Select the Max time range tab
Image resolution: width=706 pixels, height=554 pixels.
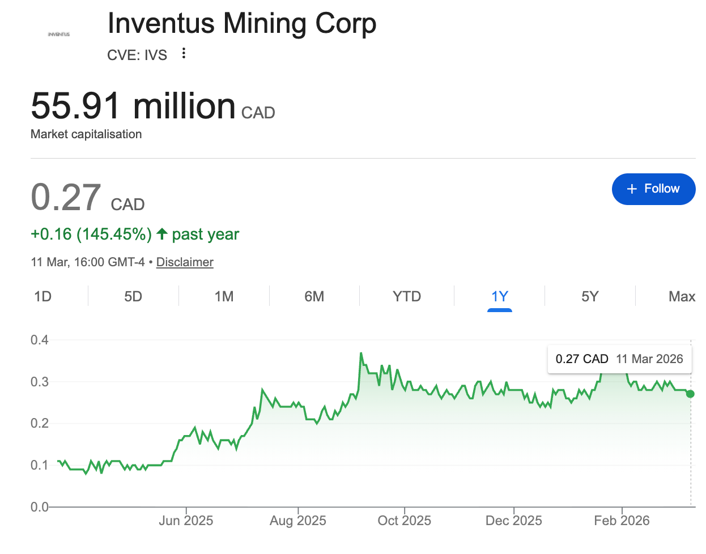coord(682,296)
